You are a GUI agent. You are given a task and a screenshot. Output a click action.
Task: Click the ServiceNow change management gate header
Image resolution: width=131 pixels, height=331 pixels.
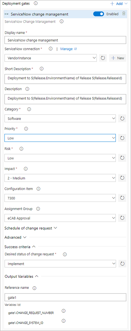[65, 14]
